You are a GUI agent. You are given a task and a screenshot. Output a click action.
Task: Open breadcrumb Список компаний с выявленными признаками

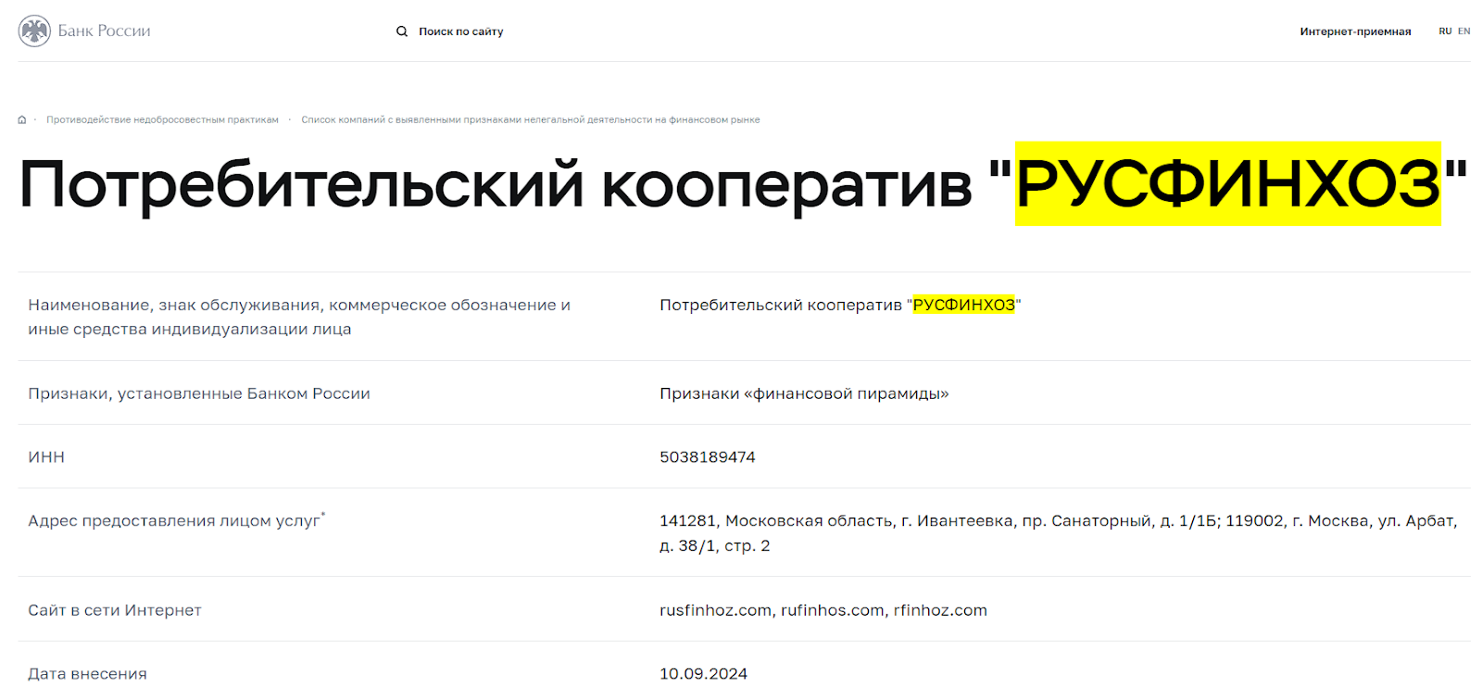coord(531,119)
